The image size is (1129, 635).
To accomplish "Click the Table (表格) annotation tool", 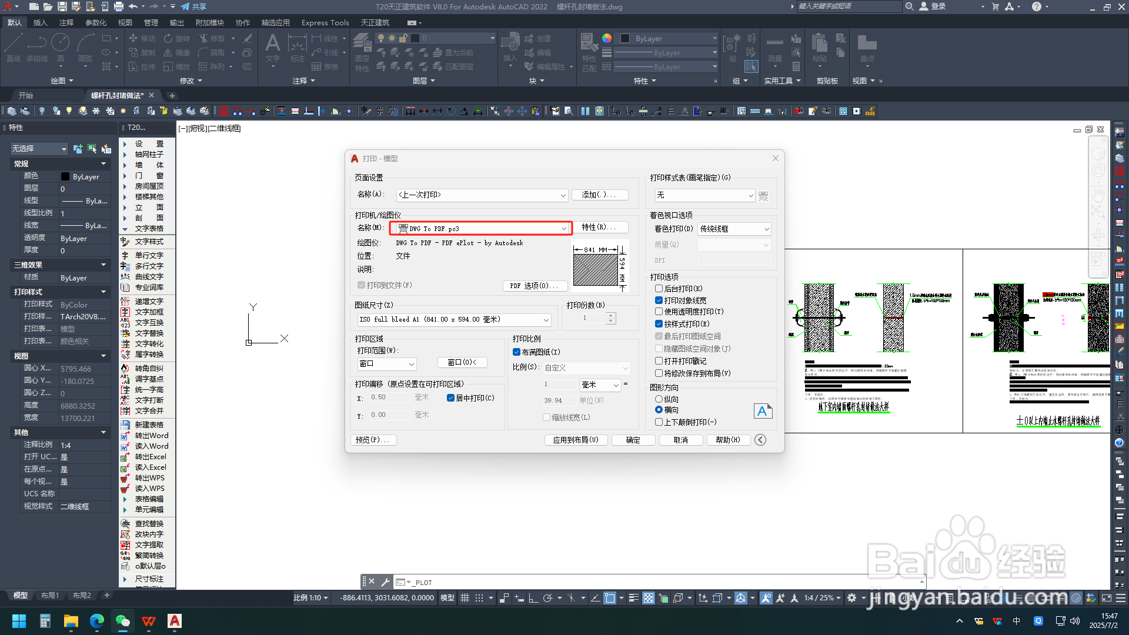I will pyautogui.click(x=325, y=66).
